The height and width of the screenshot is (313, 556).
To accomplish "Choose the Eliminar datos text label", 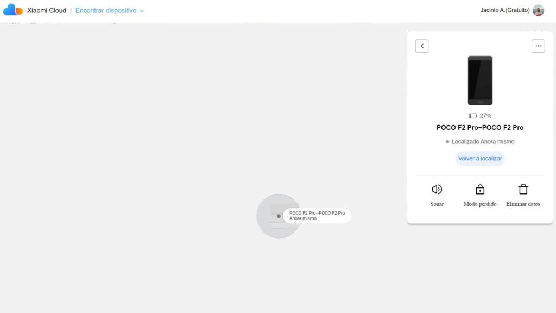I will (x=523, y=204).
